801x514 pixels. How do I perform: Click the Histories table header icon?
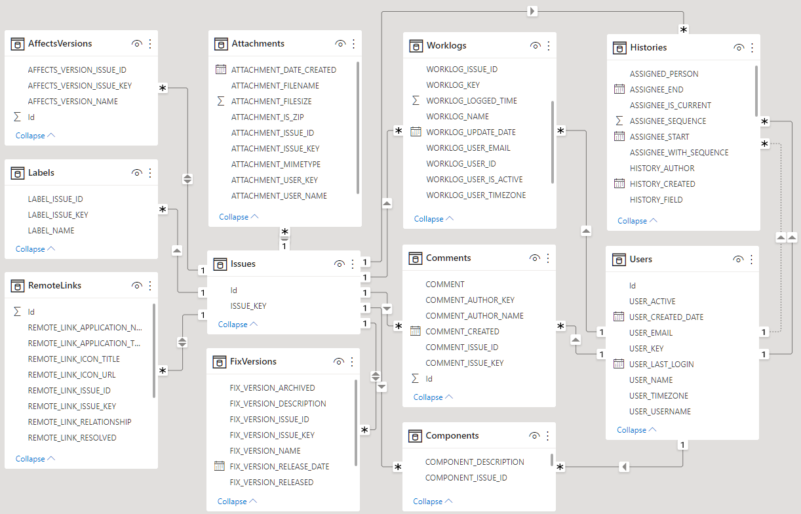619,47
